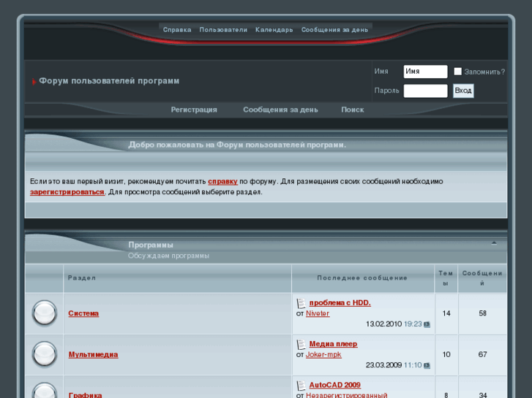View user profile Joker-mpk
This screenshot has width=532, height=398.
tap(323, 355)
